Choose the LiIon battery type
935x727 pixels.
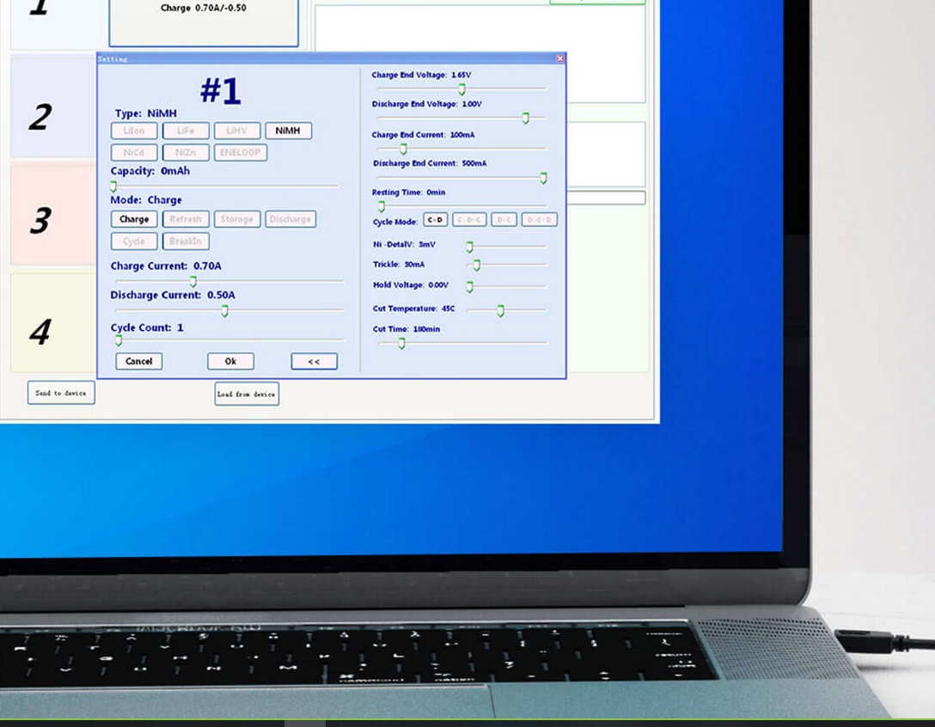coord(134,131)
